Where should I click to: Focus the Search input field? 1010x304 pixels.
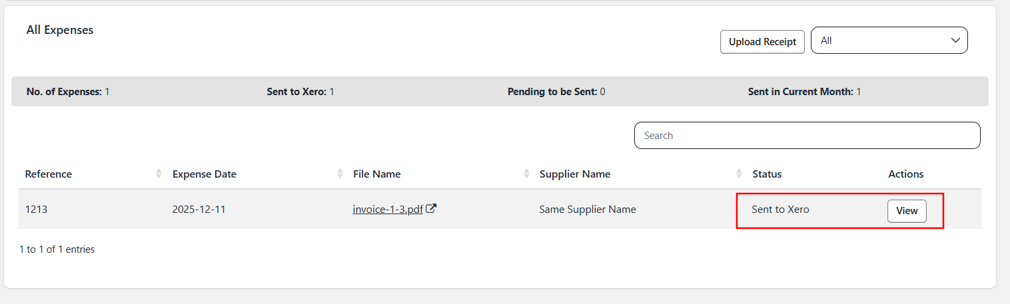[807, 135]
